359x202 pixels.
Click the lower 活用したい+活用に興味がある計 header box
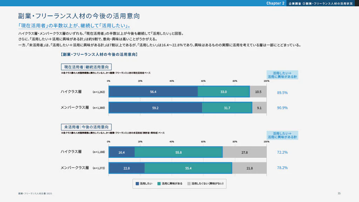coord(282,135)
